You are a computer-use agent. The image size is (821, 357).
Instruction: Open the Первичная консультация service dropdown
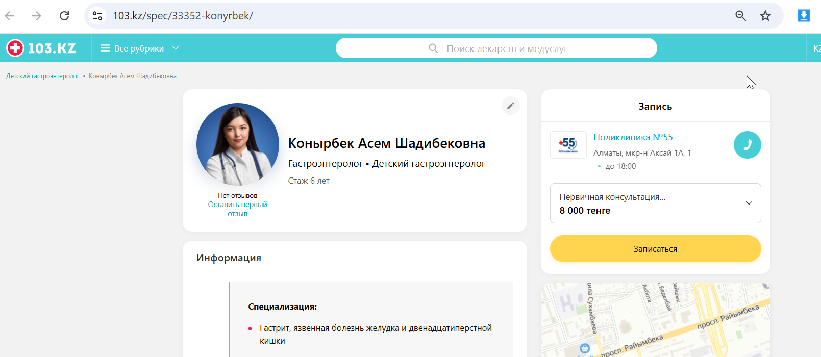(x=655, y=203)
